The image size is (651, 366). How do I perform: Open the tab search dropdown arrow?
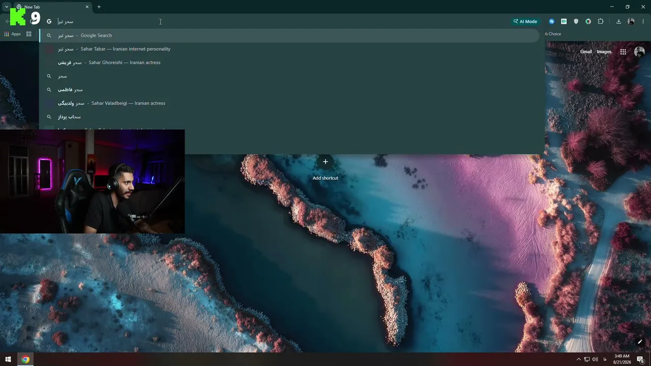point(6,7)
